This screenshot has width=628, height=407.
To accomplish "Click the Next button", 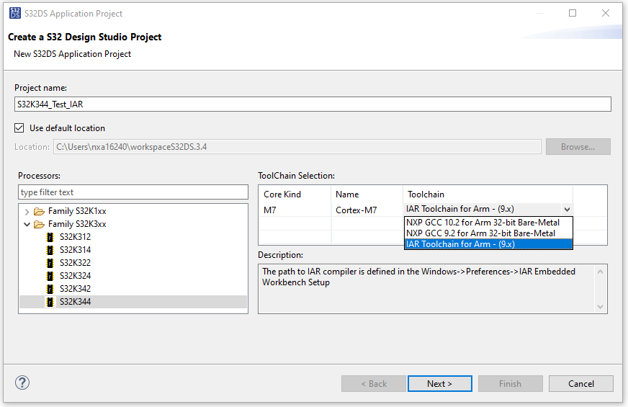I will pos(440,384).
